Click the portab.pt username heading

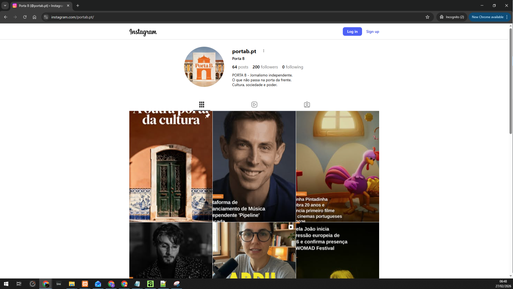pyautogui.click(x=244, y=51)
